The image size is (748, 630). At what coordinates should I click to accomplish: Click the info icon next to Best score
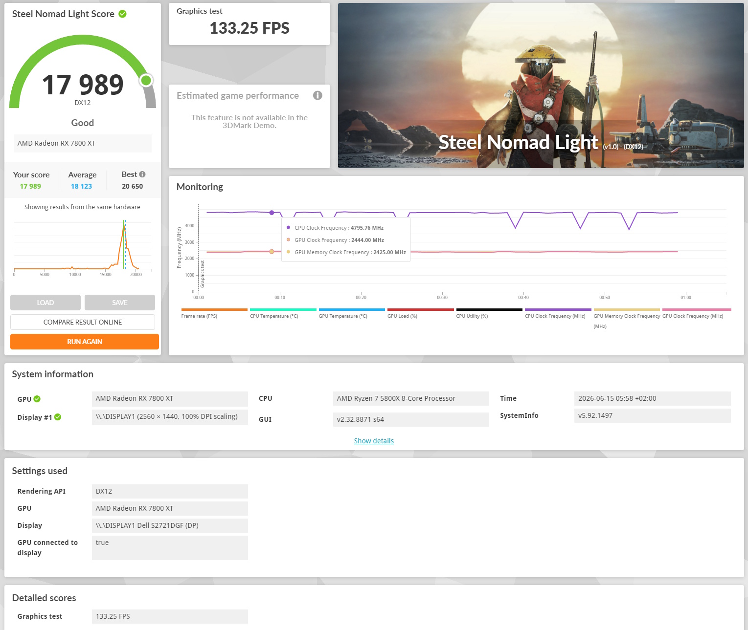click(x=142, y=174)
